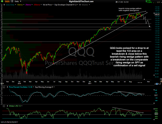Viewport: 162px width, 124px height.
Task: Click the 0.11 oscillator value label
Action: pyautogui.click(x=156, y=95)
